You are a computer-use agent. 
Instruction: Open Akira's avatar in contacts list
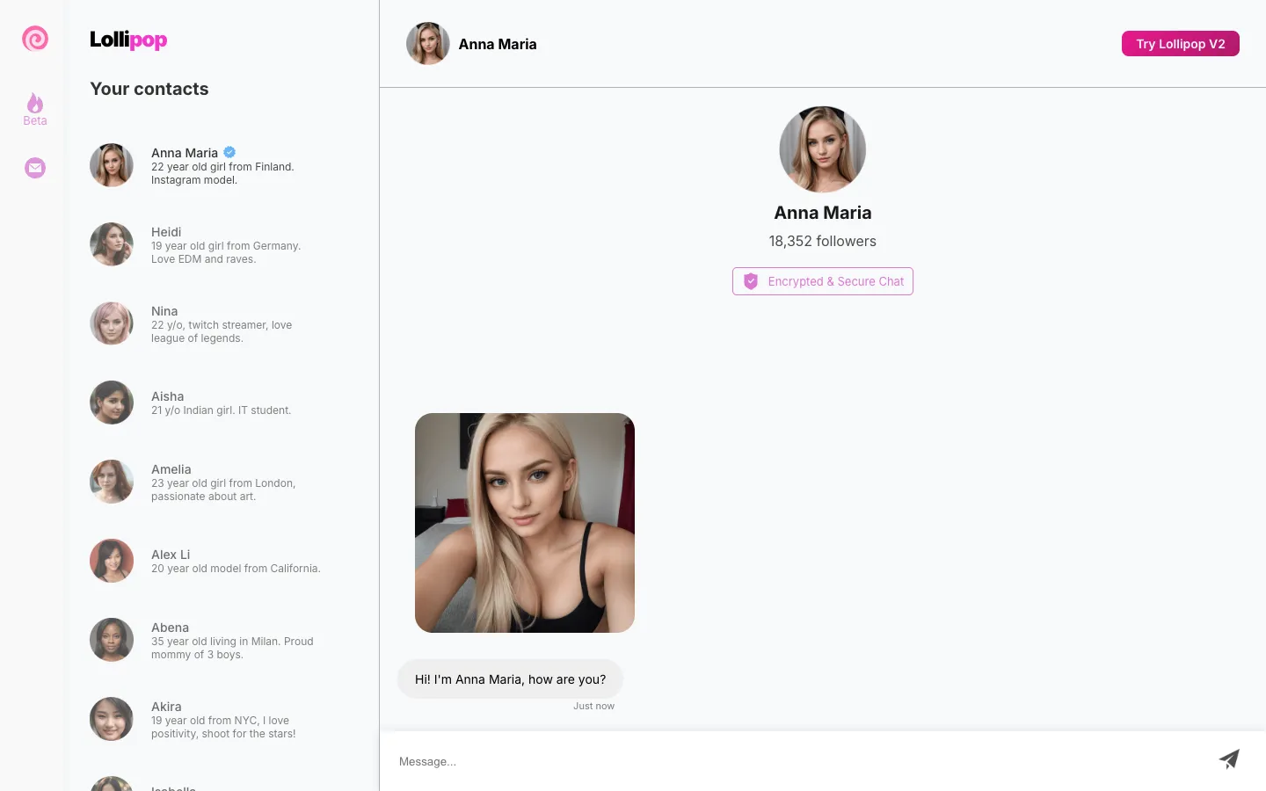(x=112, y=719)
